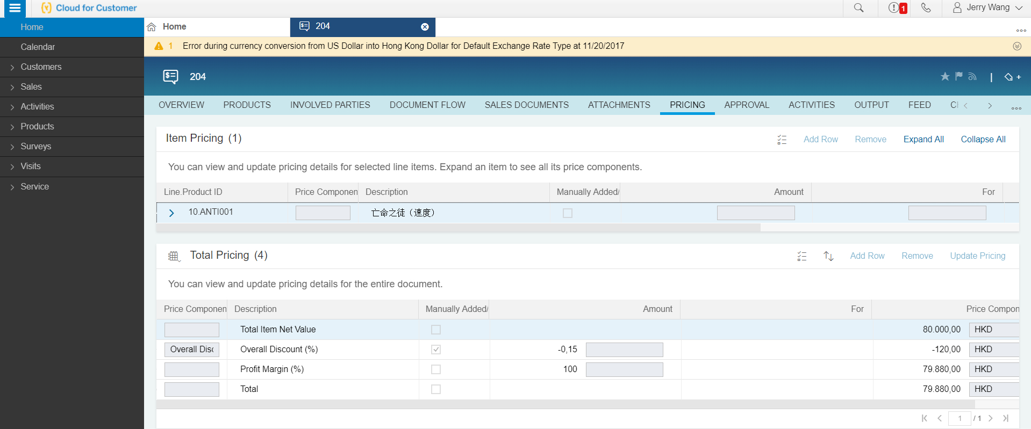The height and width of the screenshot is (429, 1031).
Task: Toggle Manually Added checkbox for ANTI001 item
Action: pyautogui.click(x=568, y=213)
